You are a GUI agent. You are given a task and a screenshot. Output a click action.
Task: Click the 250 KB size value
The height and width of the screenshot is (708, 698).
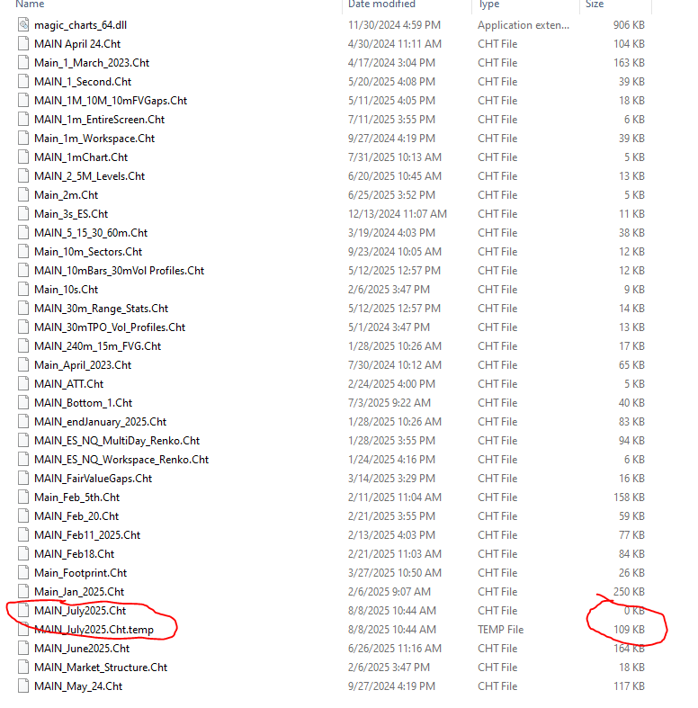629,592
